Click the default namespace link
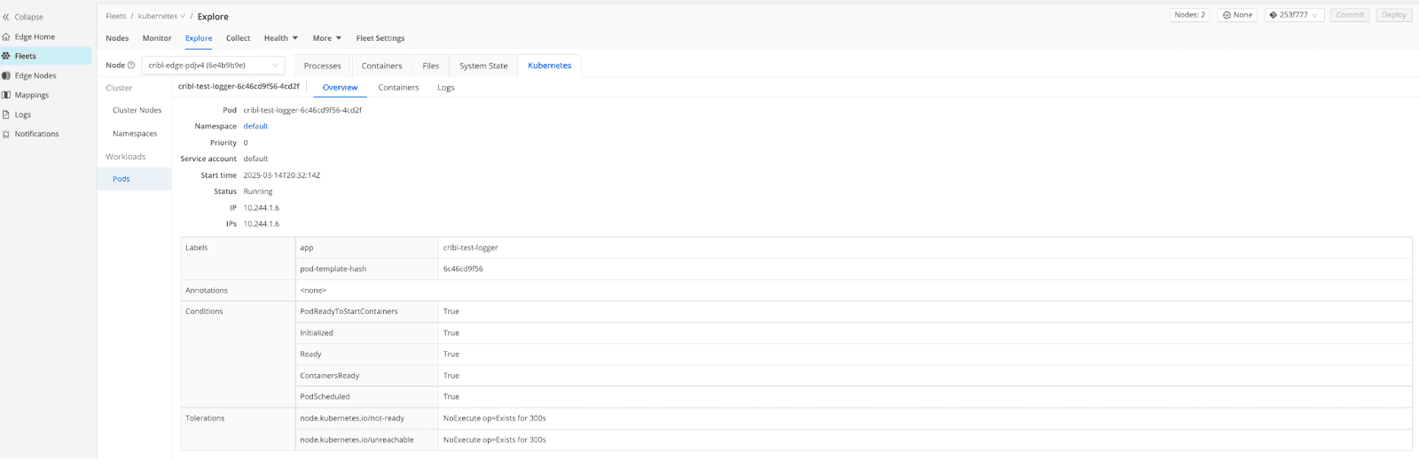The width and height of the screenshot is (1419, 460). (x=255, y=127)
